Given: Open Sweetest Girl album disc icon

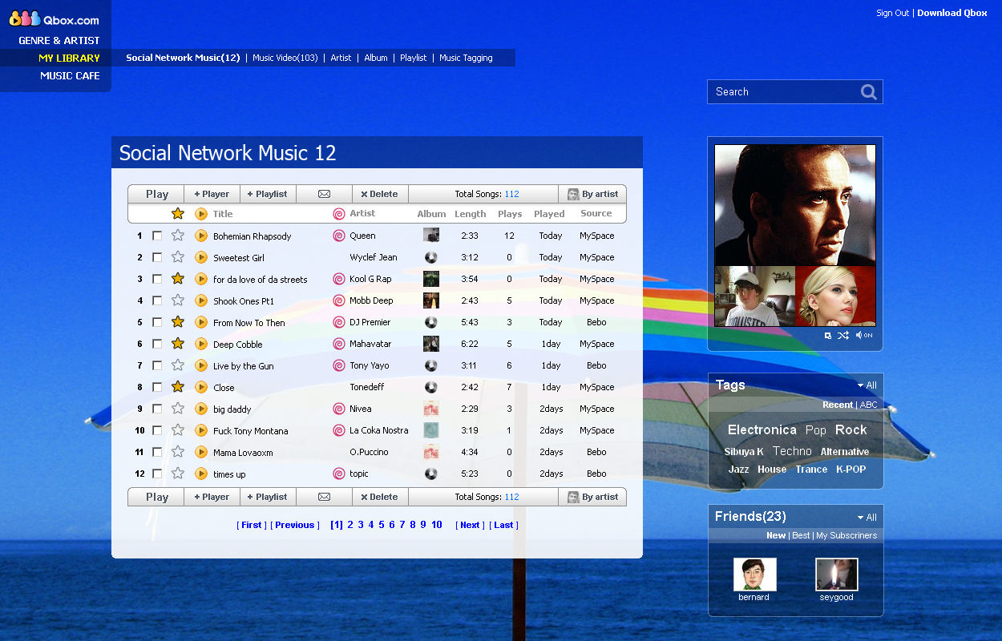Looking at the screenshot, I should pyautogui.click(x=431, y=257).
